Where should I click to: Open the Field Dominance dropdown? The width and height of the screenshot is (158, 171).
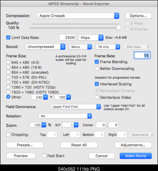[x=76, y=107]
